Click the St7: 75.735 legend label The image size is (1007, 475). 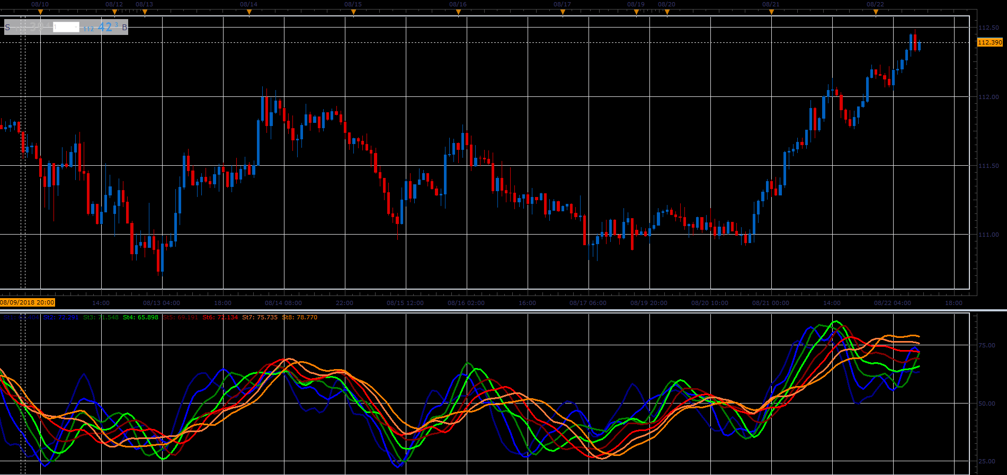[x=260, y=317]
